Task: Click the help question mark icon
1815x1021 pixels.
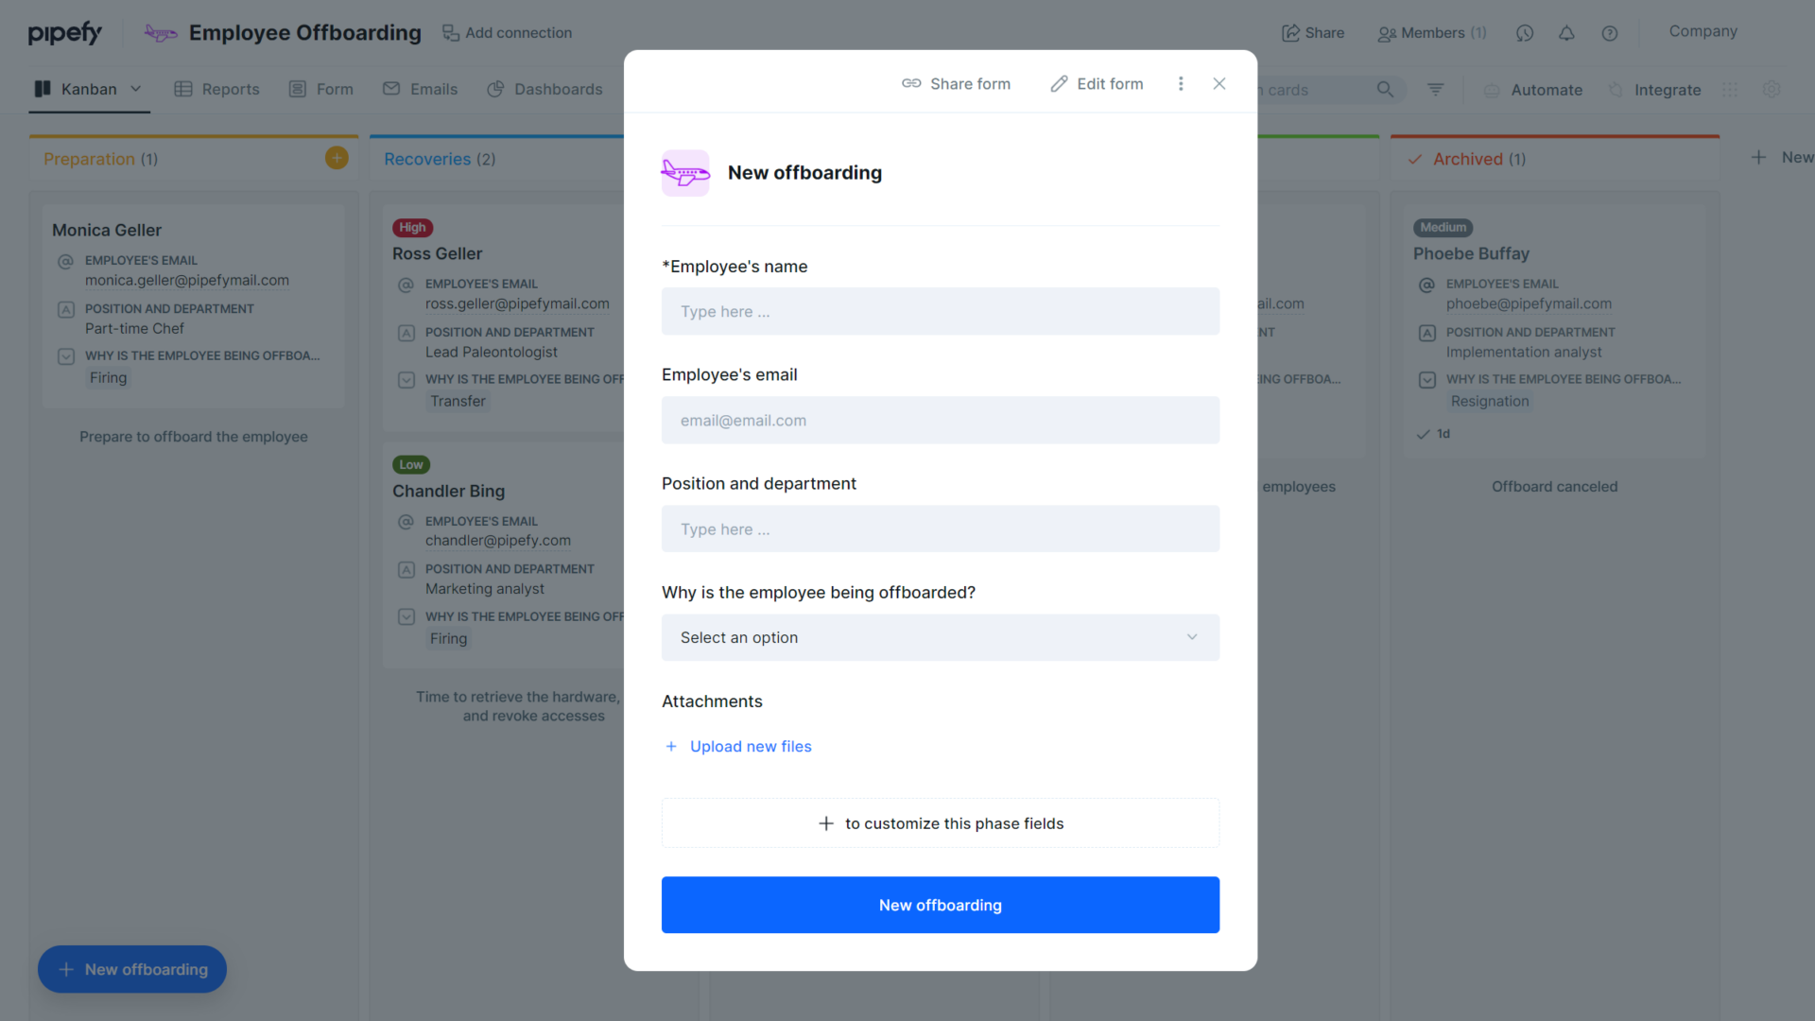Action: click(1610, 32)
